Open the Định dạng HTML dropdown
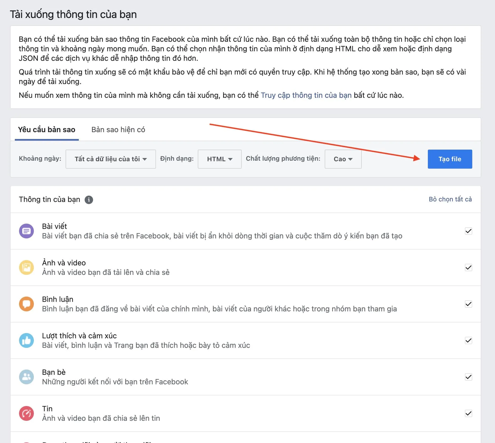 point(219,159)
